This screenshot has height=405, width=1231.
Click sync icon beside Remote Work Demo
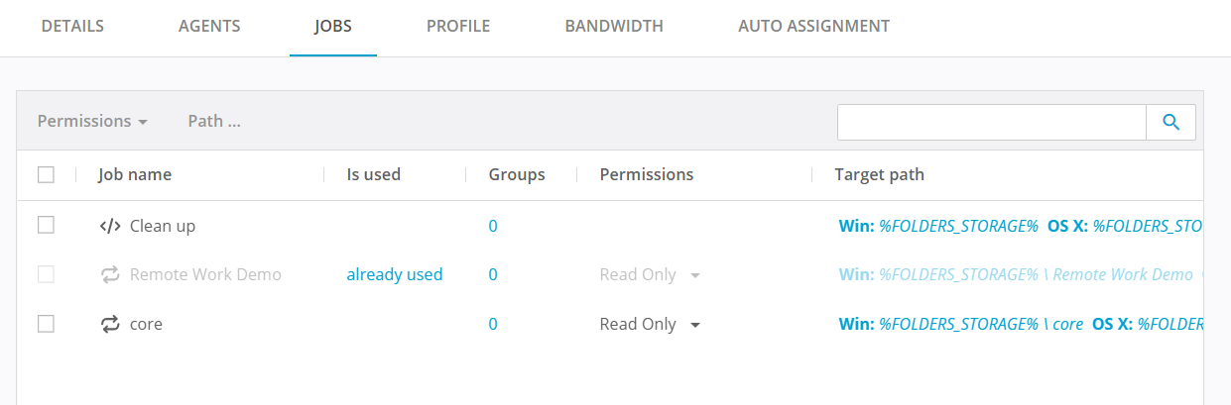[x=109, y=274]
